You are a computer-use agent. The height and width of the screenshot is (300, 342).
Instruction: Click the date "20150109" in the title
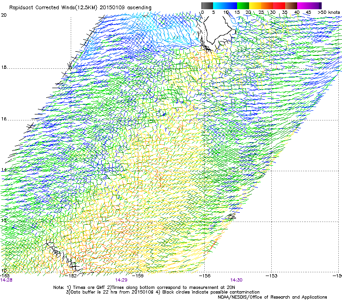point(112,8)
